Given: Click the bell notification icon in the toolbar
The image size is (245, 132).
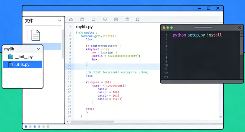Looking at the screenshot, I should (x=137, y=19).
